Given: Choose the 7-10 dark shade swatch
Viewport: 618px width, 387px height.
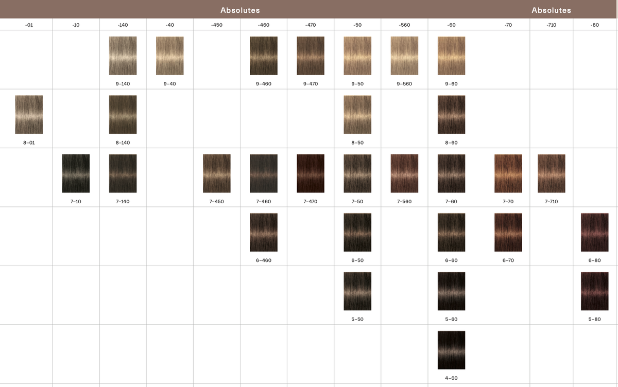Looking at the screenshot, I should coord(76,173).
